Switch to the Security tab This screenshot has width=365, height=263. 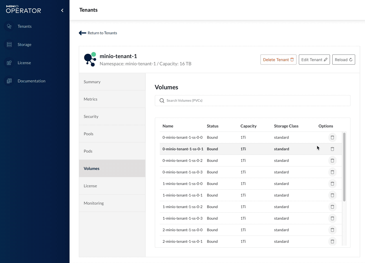tap(112, 116)
